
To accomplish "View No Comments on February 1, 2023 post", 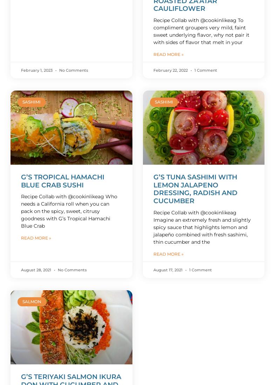I will pos(74,70).
